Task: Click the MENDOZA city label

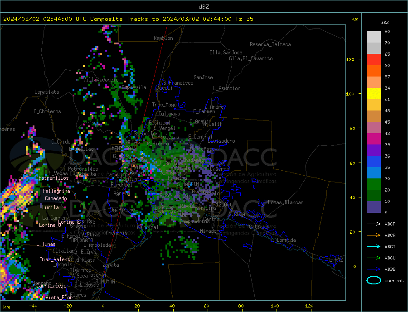Action: click(121, 149)
